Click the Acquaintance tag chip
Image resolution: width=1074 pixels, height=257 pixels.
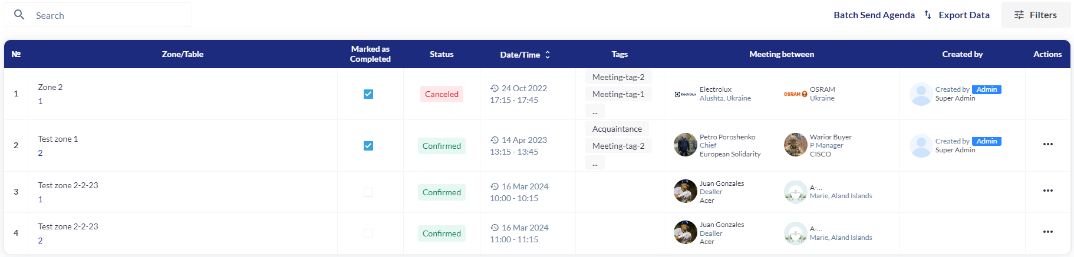point(617,129)
